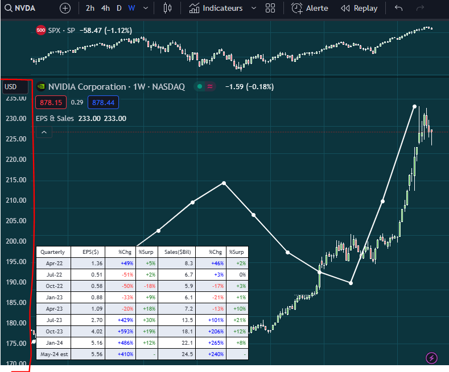Expand the indicator templates dropdown arrow
Screen dimensions: 449x372
point(254,8)
